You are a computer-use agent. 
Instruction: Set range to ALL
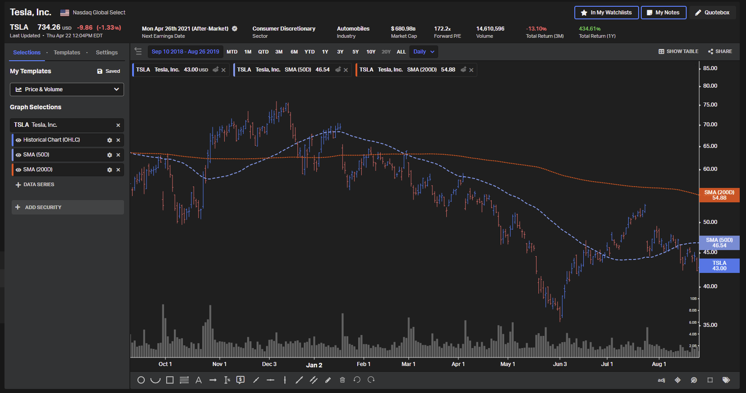pyautogui.click(x=401, y=52)
